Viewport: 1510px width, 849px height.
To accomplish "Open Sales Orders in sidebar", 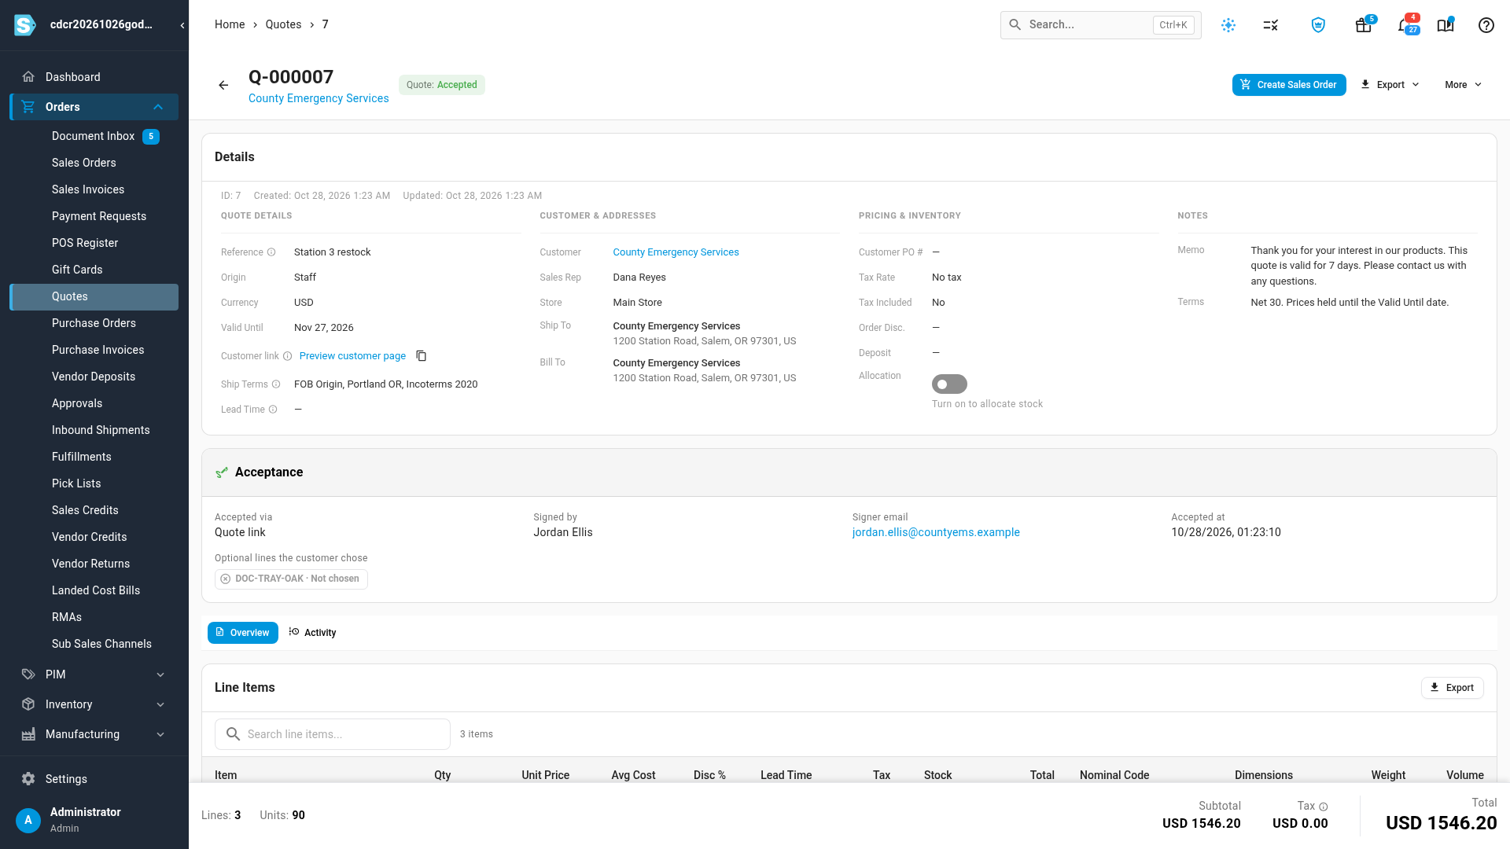I will point(83,163).
